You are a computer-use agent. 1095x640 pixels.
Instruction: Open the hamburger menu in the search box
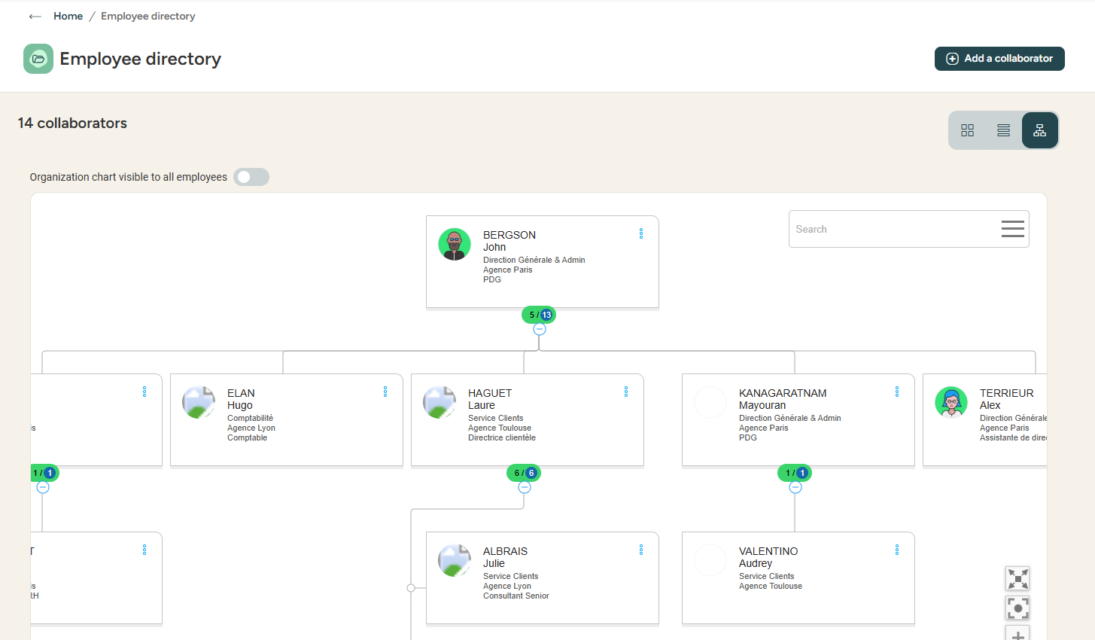click(x=1012, y=229)
